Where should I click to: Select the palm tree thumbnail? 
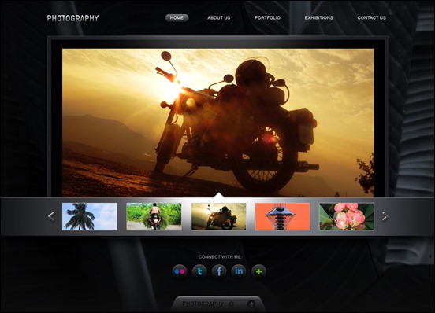90,217
